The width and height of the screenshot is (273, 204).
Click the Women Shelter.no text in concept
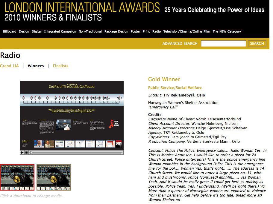164,200
